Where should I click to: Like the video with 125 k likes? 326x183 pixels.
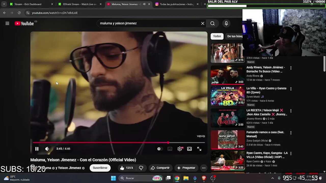point(127,168)
